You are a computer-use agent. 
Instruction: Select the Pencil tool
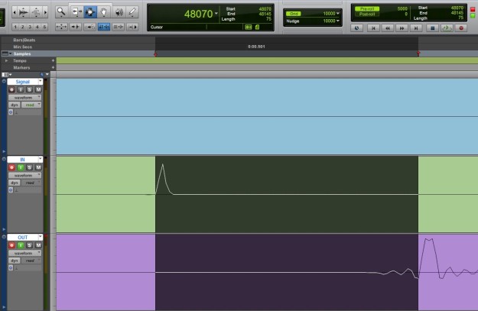tap(132, 12)
